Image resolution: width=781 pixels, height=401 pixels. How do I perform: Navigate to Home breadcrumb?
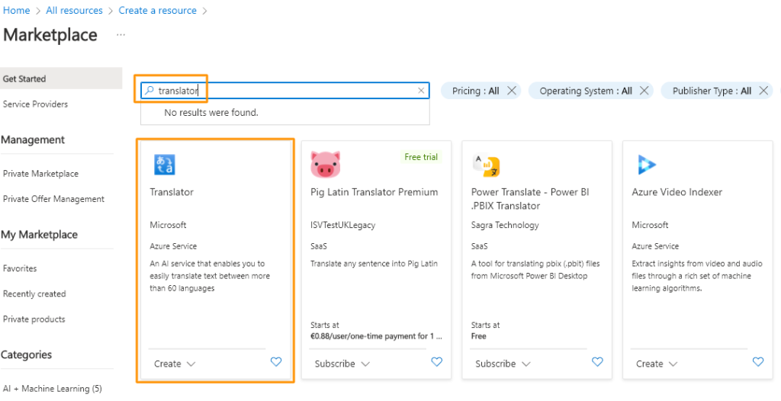pyautogui.click(x=17, y=11)
